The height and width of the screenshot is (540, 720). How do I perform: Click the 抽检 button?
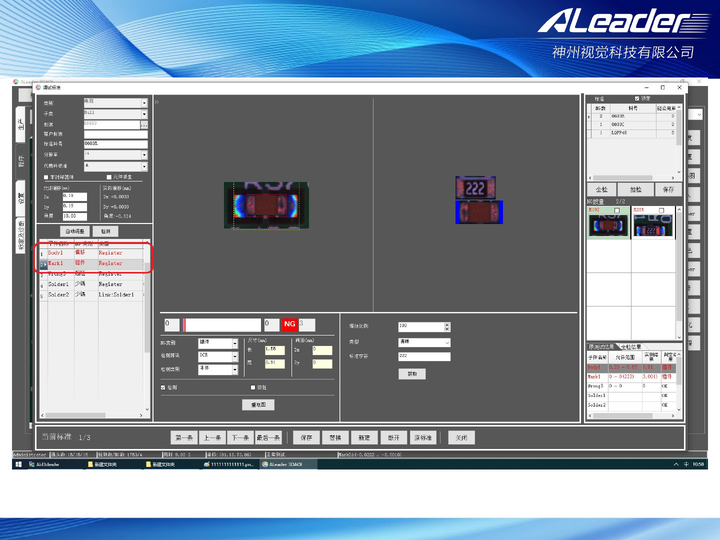tap(635, 189)
